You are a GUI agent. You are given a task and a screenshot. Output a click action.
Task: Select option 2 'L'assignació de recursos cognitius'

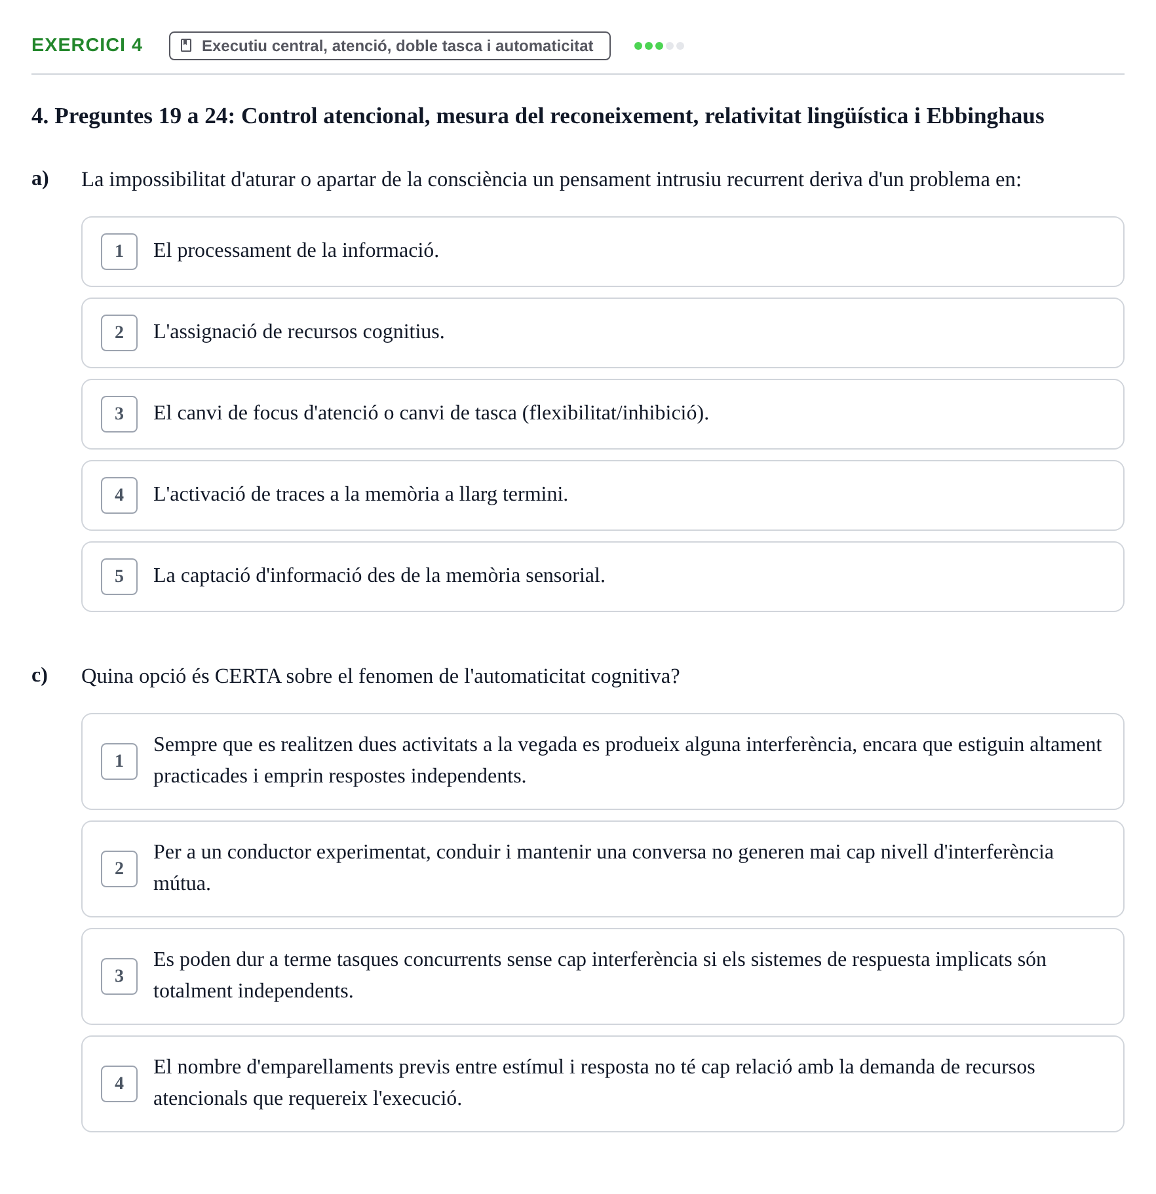coord(602,333)
